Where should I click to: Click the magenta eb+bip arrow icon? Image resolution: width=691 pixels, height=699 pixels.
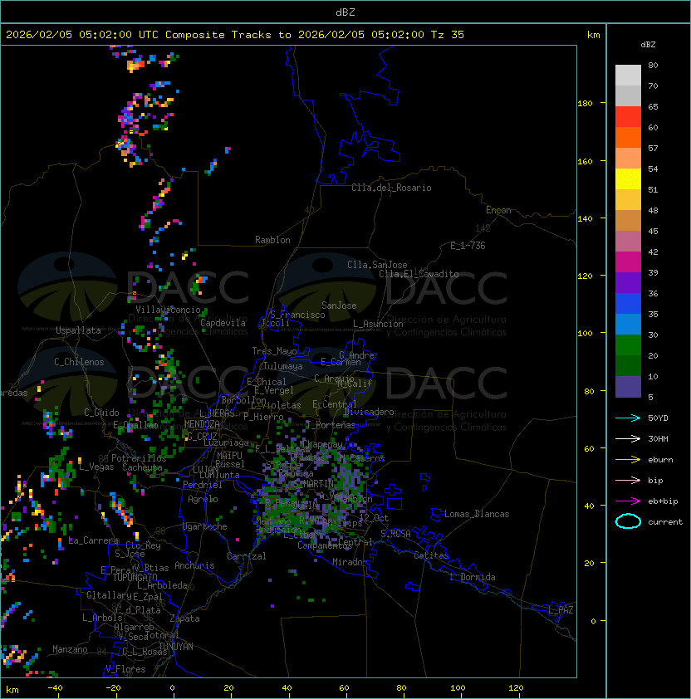(x=628, y=501)
